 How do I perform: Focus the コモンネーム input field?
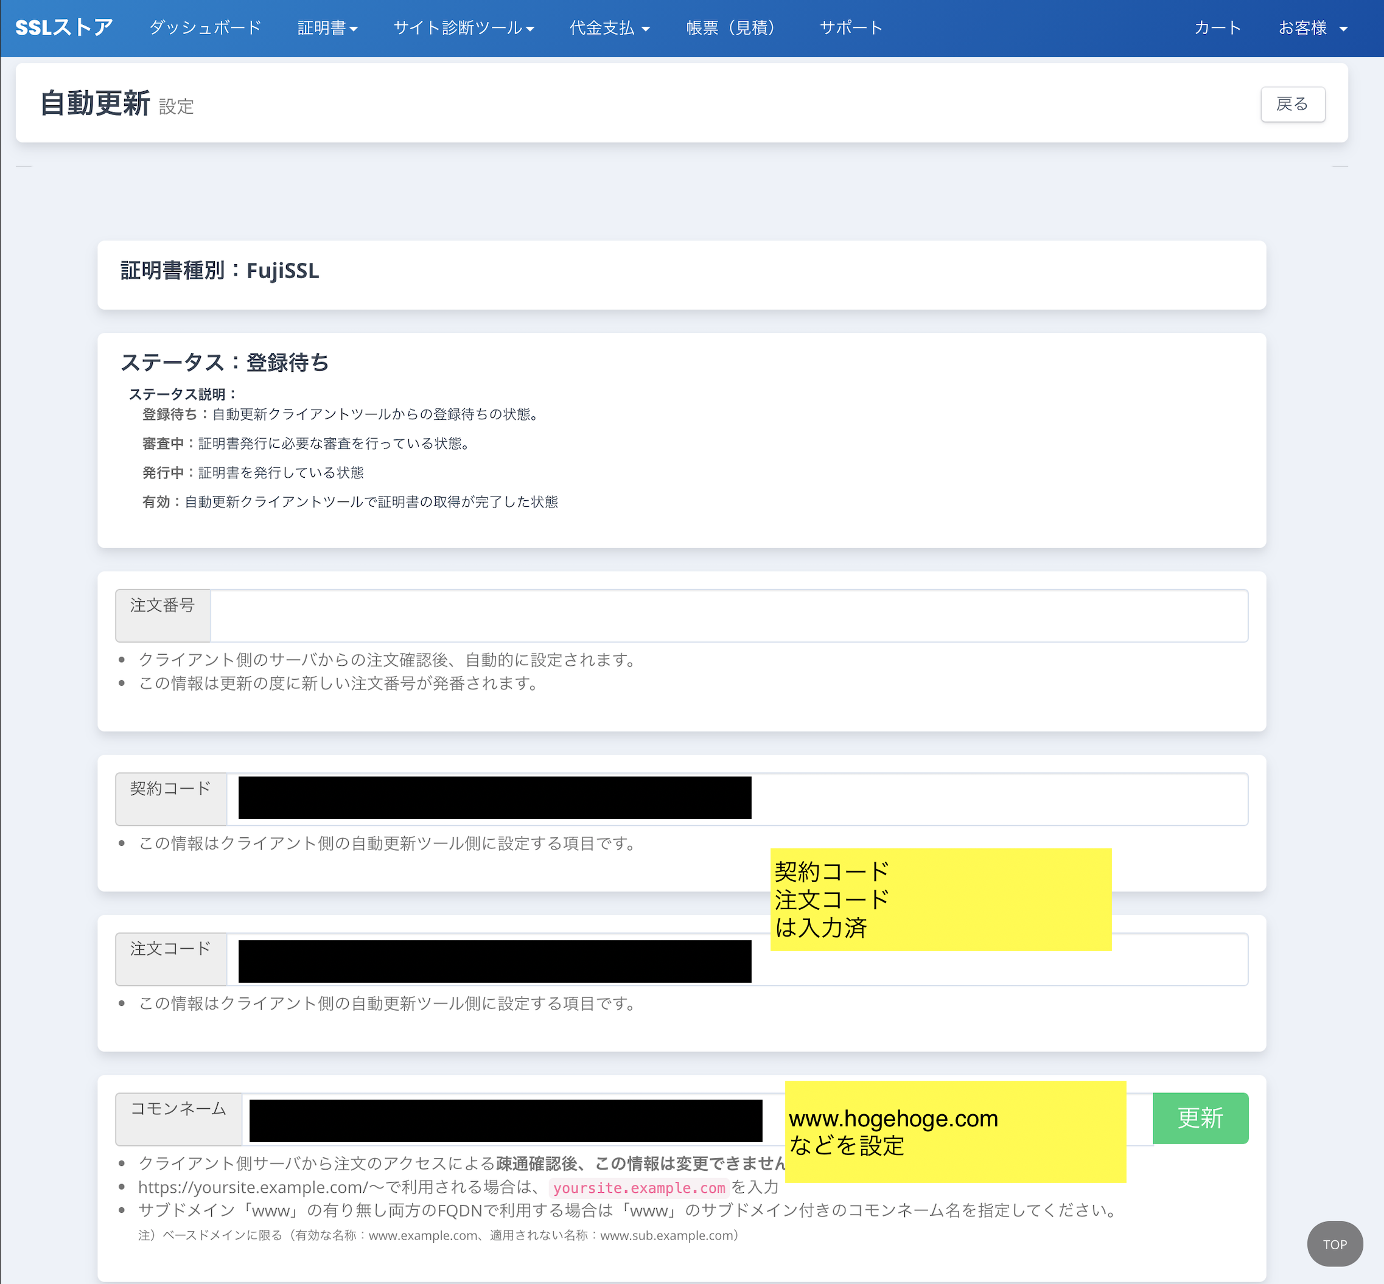pyautogui.click(x=697, y=1118)
